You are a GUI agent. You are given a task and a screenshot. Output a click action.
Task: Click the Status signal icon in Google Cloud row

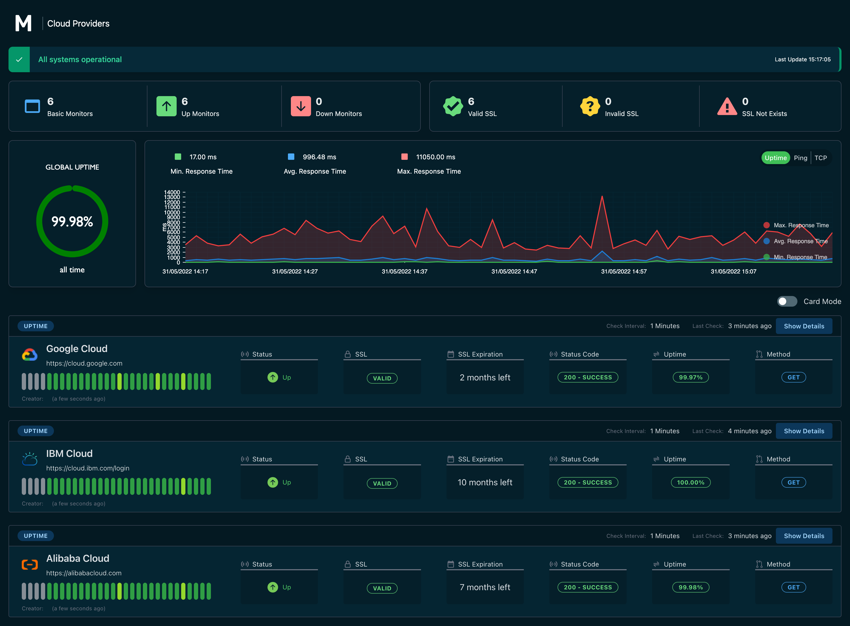click(x=245, y=354)
